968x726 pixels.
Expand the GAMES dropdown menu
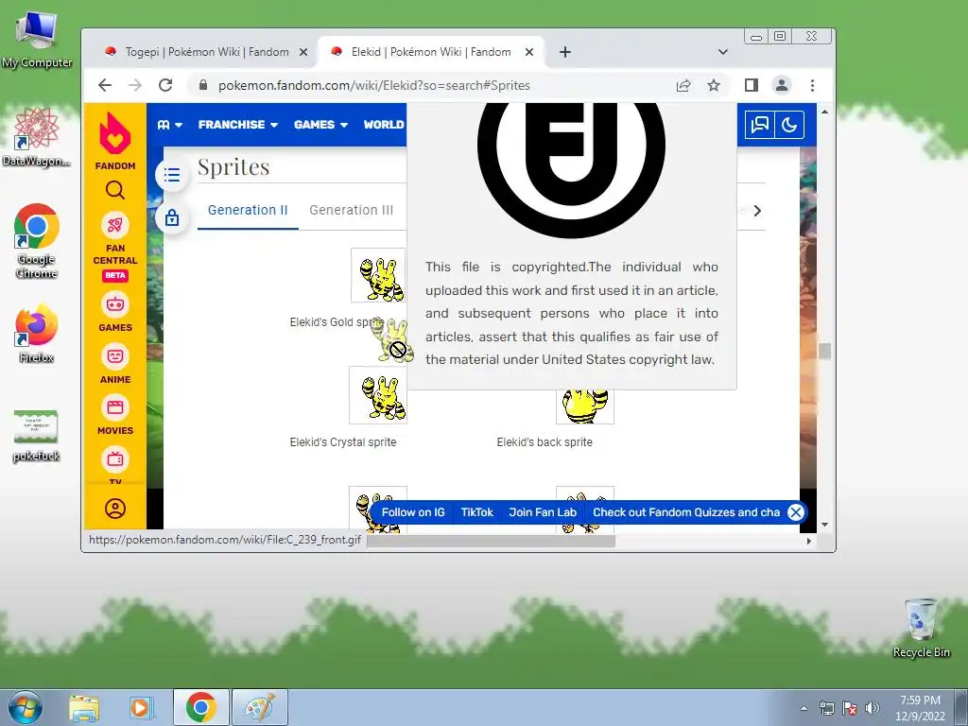coord(320,125)
